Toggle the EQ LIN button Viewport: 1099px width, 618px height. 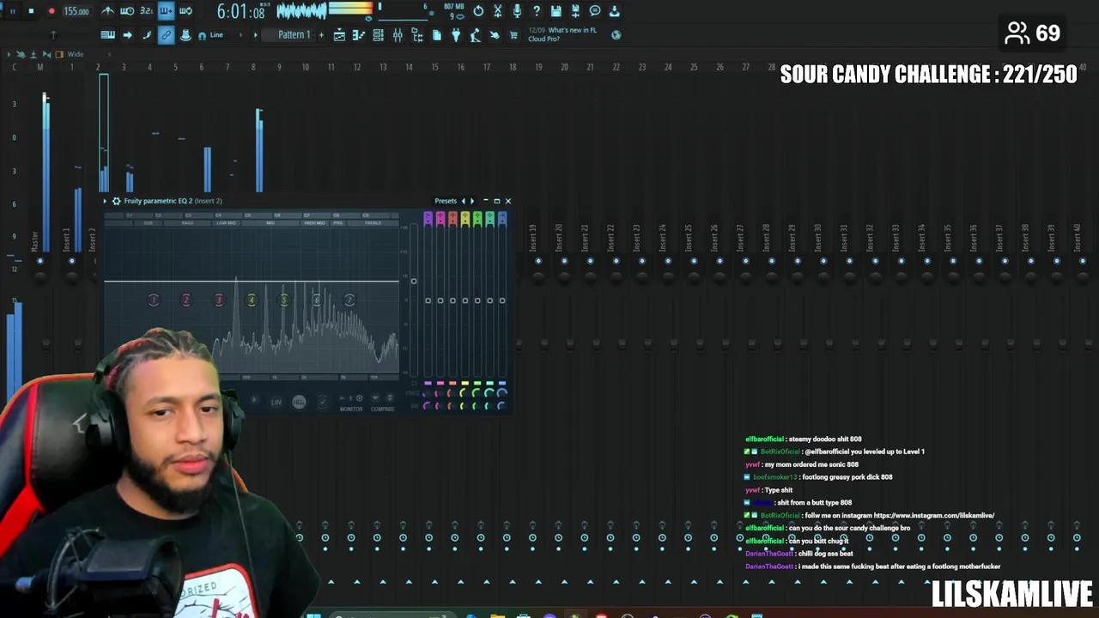[276, 402]
